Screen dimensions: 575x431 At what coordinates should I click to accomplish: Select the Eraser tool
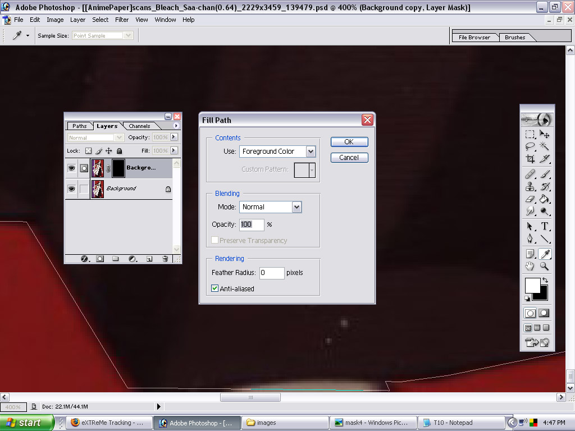pos(530,199)
